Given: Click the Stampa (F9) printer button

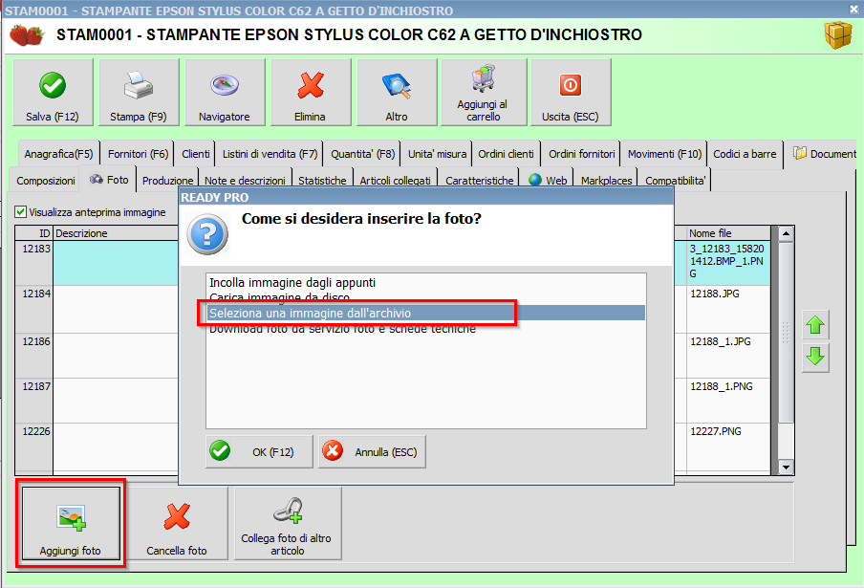Looking at the screenshot, I should (x=139, y=93).
